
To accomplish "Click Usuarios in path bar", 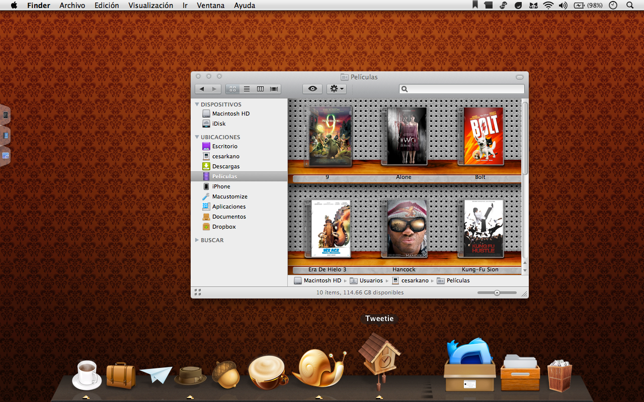I will pos(366,280).
